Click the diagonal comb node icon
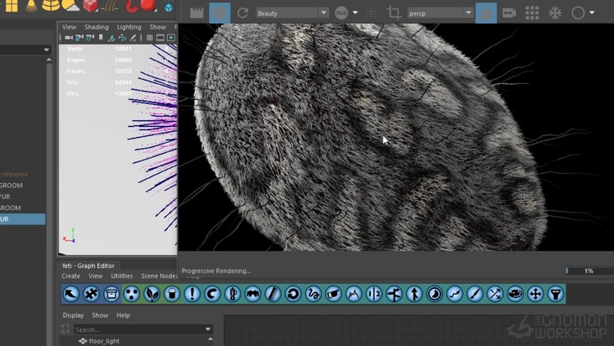The image size is (614, 346). pyautogui.click(x=273, y=294)
